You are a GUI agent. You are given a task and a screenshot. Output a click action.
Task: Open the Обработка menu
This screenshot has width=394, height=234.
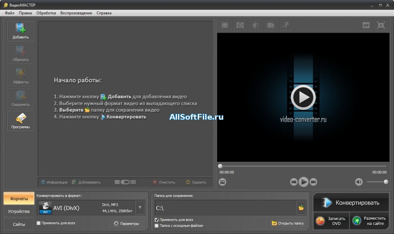[46, 13]
